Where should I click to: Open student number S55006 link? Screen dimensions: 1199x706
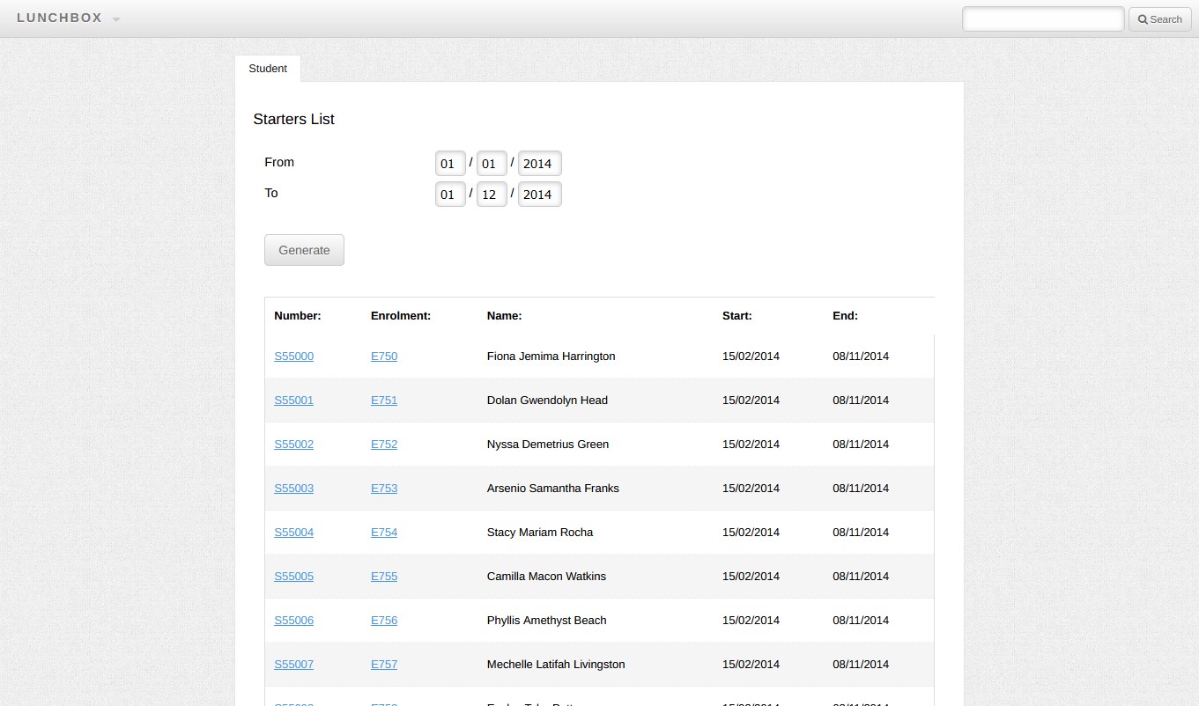click(293, 621)
